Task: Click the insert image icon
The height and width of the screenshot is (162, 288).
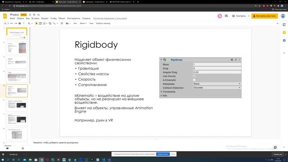Action: coord(44,23)
